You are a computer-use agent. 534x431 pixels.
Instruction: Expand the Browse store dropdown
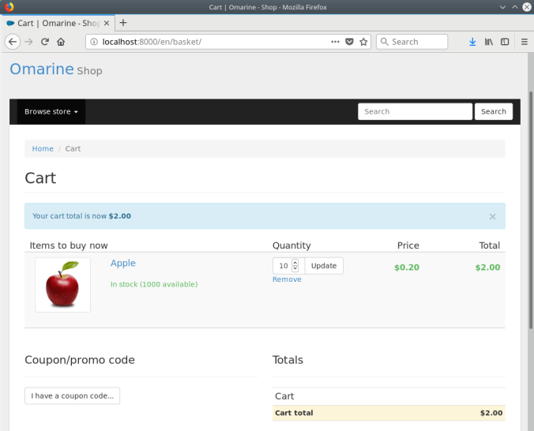51,112
